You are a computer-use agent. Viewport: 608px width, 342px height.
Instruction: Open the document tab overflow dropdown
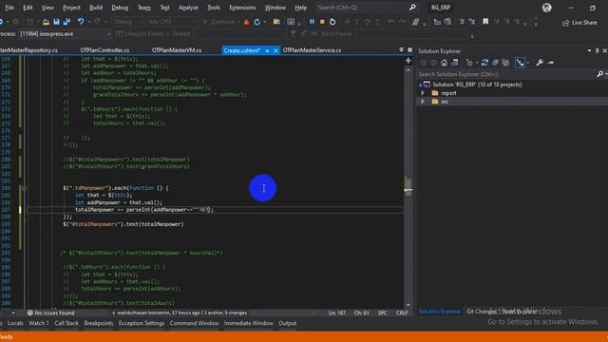click(401, 50)
